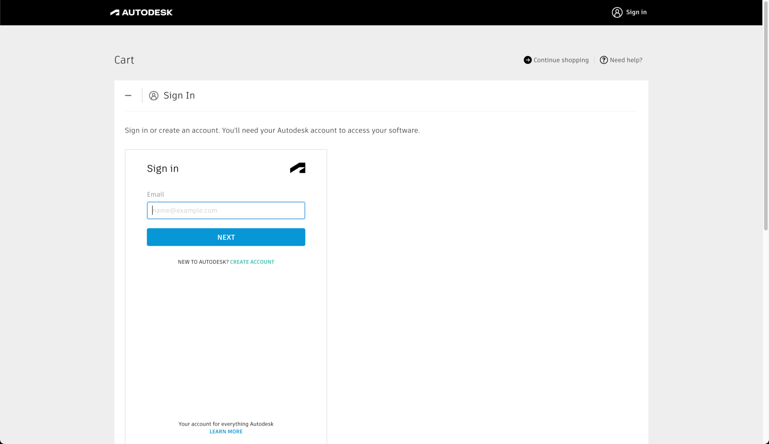
Task: Click the header user profile icon
Action: click(x=617, y=12)
